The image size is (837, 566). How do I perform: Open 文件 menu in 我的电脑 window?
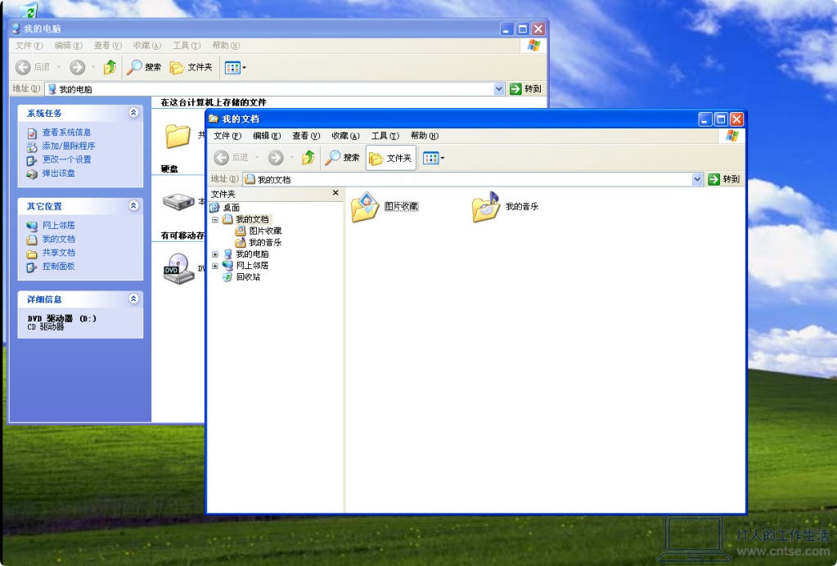[x=29, y=45]
